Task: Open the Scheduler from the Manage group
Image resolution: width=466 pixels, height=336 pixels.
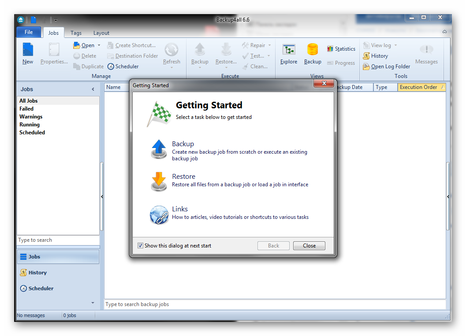Action: point(123,66)
